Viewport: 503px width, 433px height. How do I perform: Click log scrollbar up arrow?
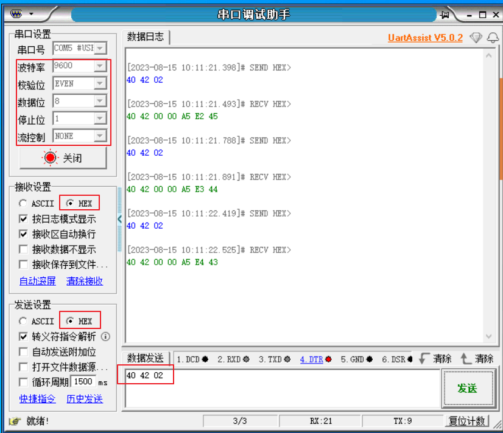tap(488, 56)
